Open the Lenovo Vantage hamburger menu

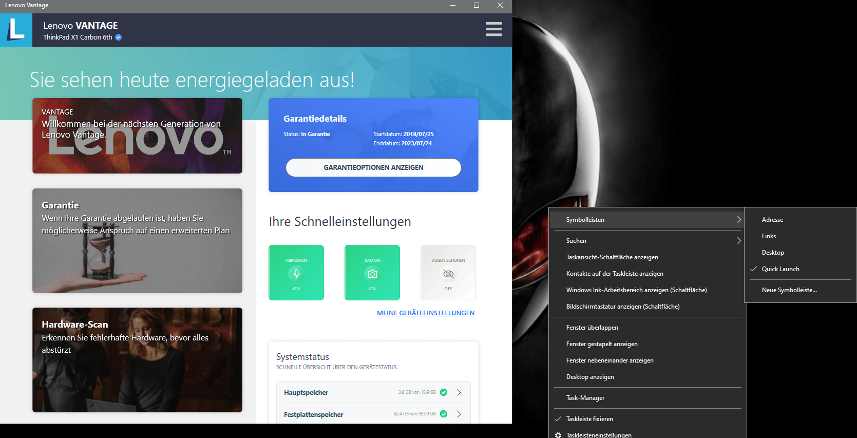coord(493,29)
